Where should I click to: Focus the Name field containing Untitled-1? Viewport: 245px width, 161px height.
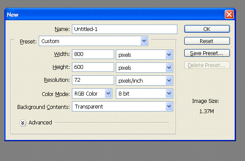pos(124,29)
